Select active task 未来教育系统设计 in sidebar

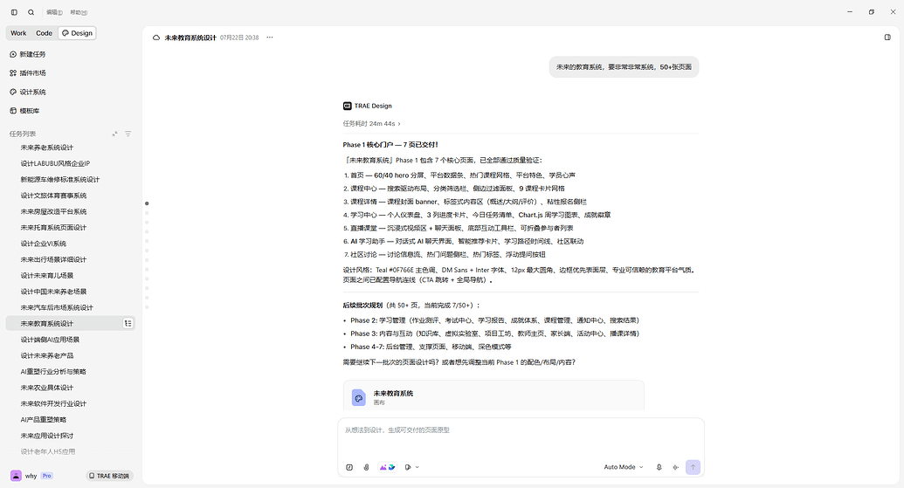(x=71, y=324)
